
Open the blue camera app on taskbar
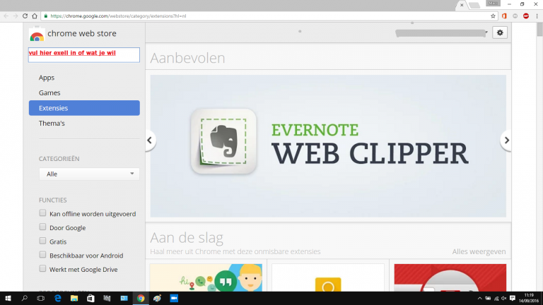click(x=174, y=298)
